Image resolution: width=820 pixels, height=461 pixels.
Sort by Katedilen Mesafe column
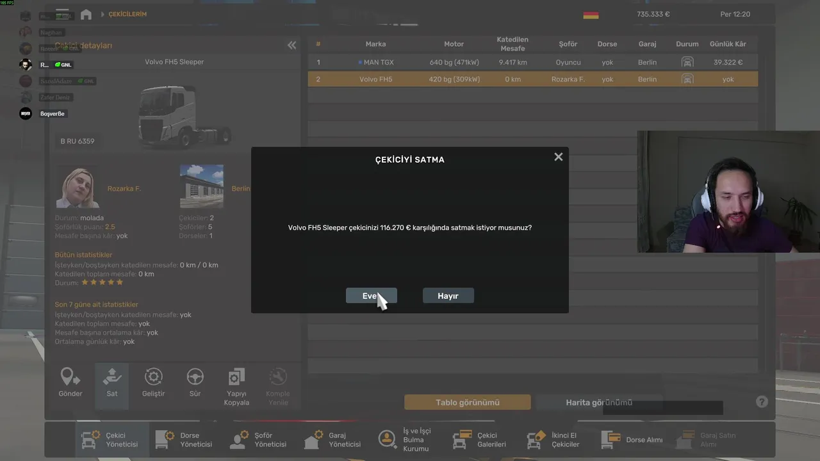pos(512,44)
